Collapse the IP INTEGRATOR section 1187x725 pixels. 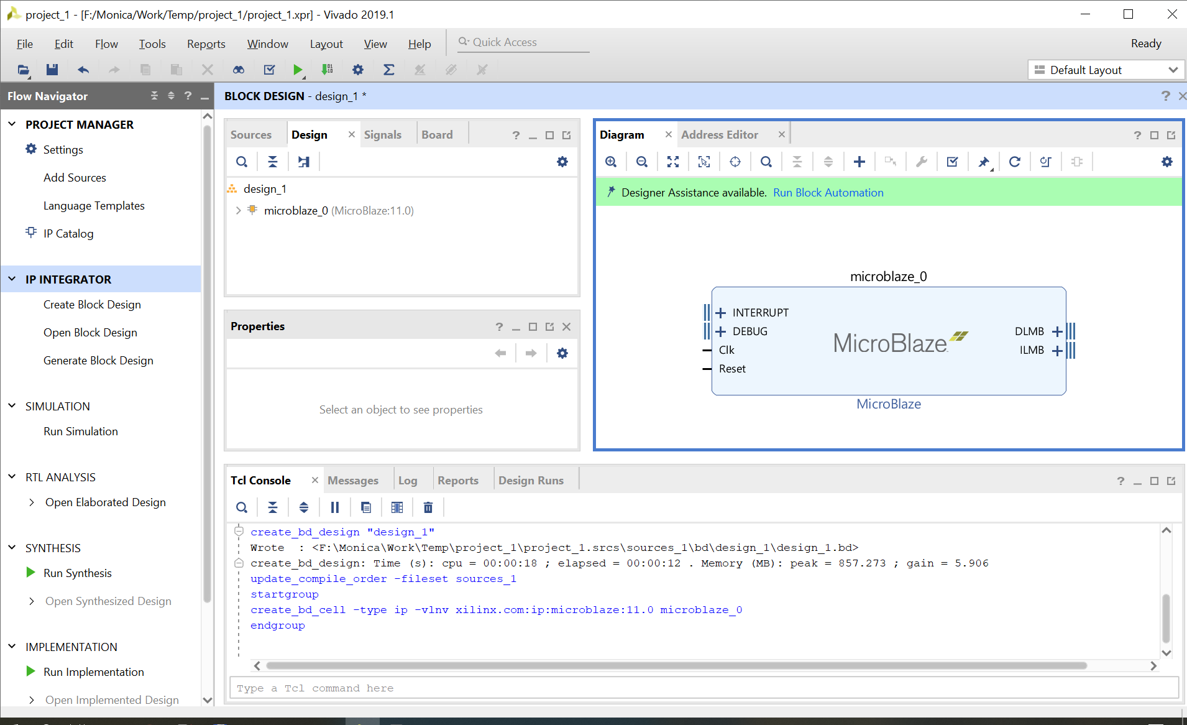tap(12, 279)
